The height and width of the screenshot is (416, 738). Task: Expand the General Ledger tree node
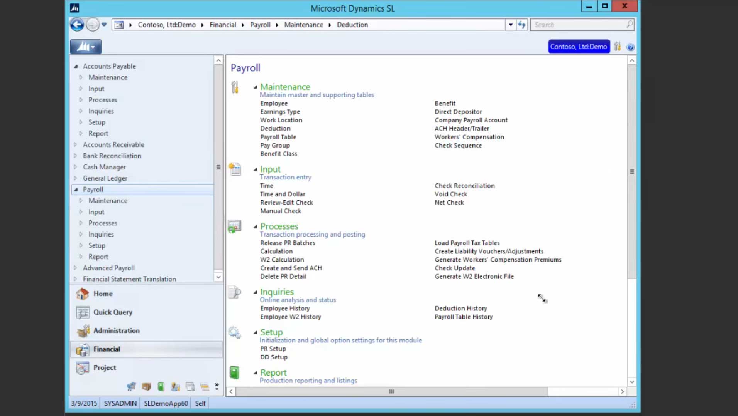[76, 178]
